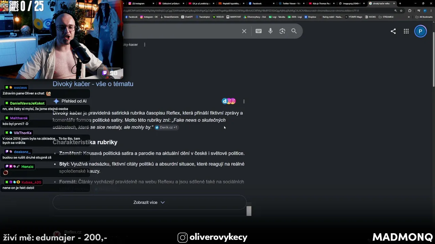Clear the Google search box with X
The width and height of the screenshot is (435, 244).
(x=244, y=31)
